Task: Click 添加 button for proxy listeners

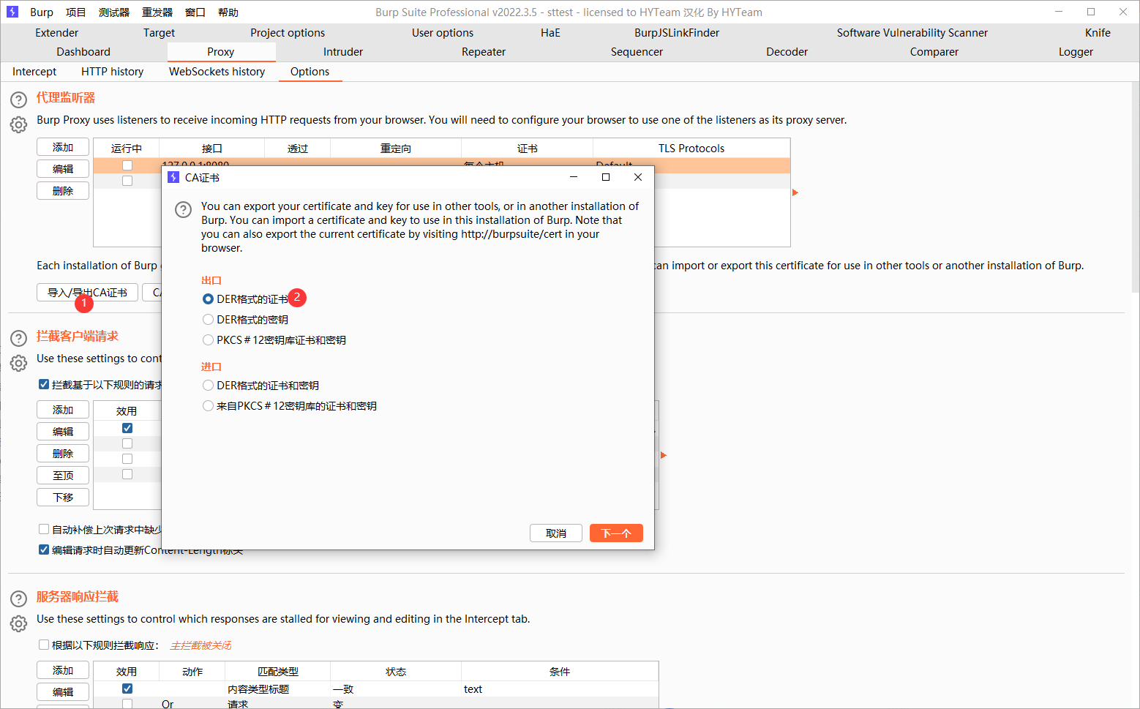Action: 63,147
